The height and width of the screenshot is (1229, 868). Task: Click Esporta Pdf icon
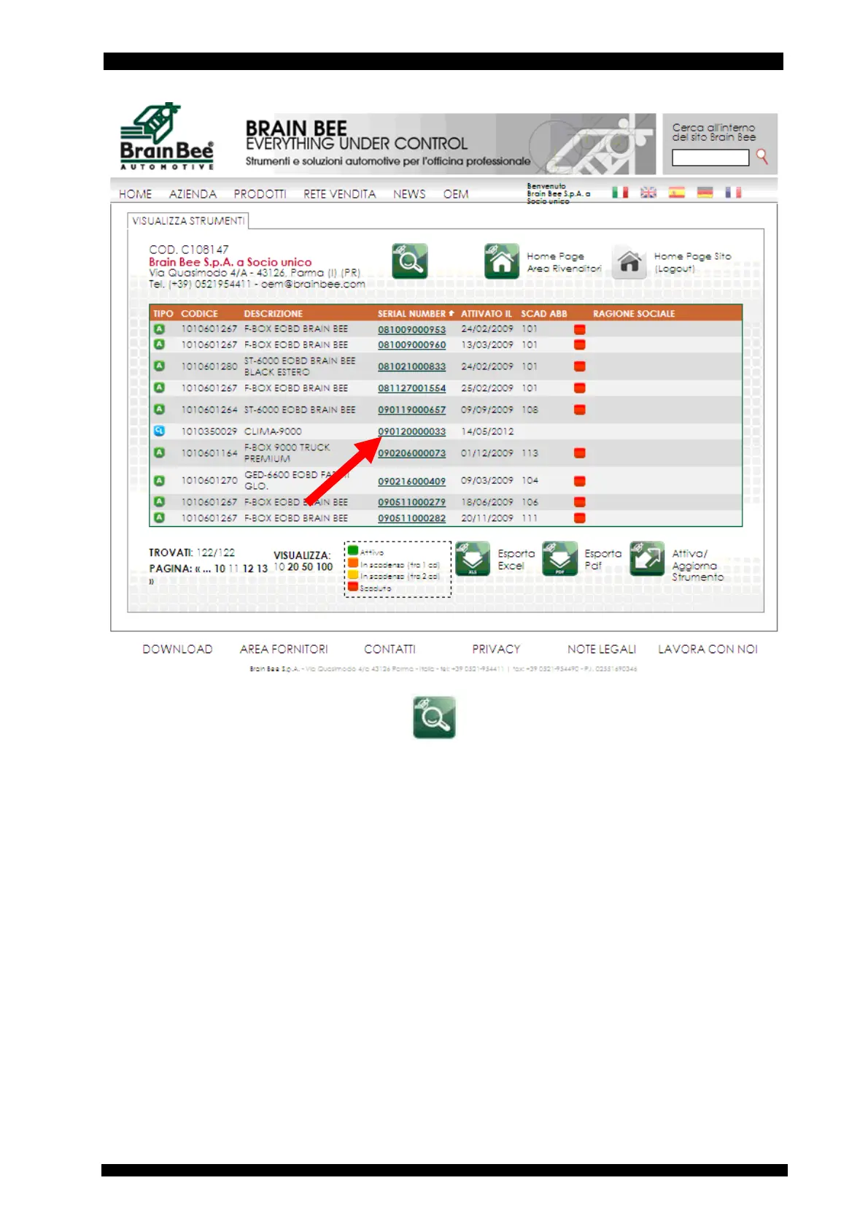pos(559,559)
